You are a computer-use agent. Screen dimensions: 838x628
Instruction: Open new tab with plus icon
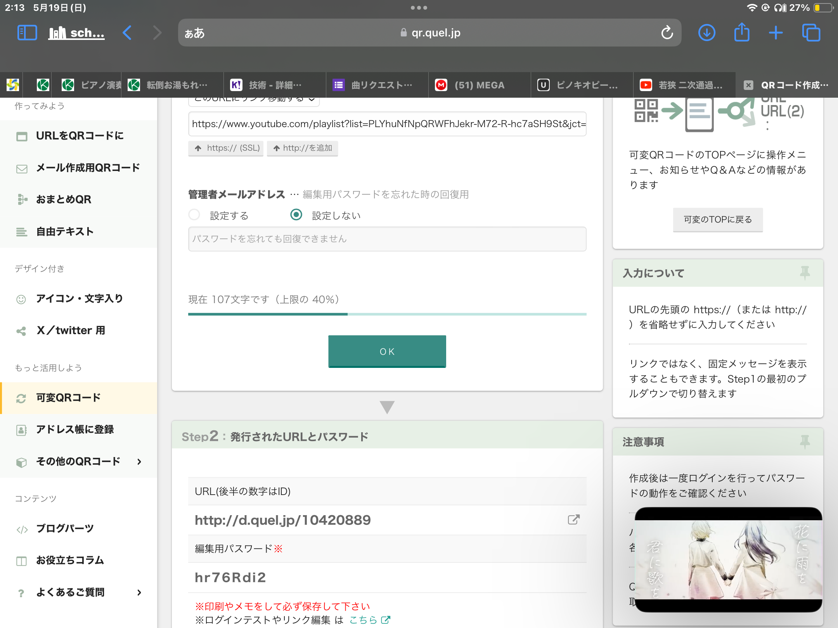pyautogui.click(x=776, y=33)
